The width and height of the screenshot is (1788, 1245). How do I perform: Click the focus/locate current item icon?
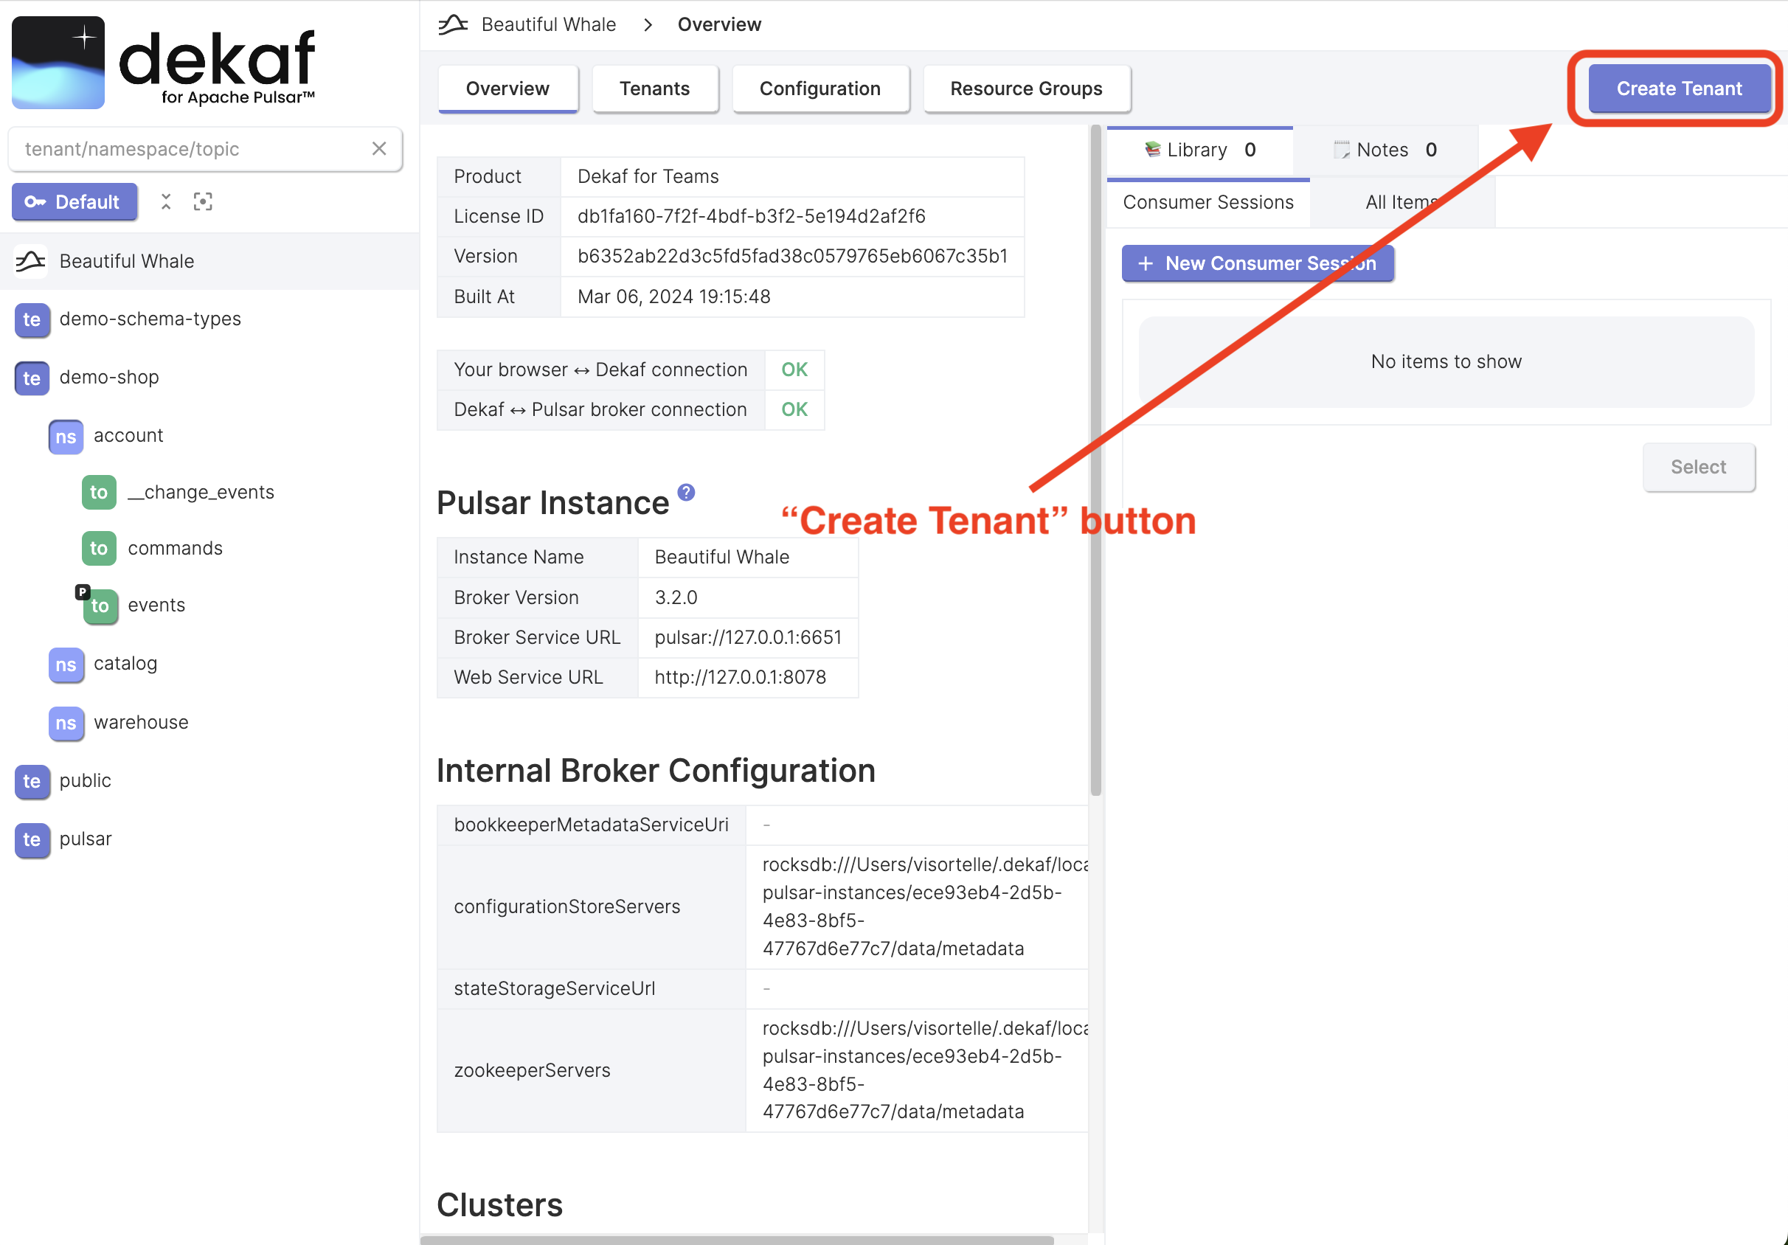click(202, 201)
